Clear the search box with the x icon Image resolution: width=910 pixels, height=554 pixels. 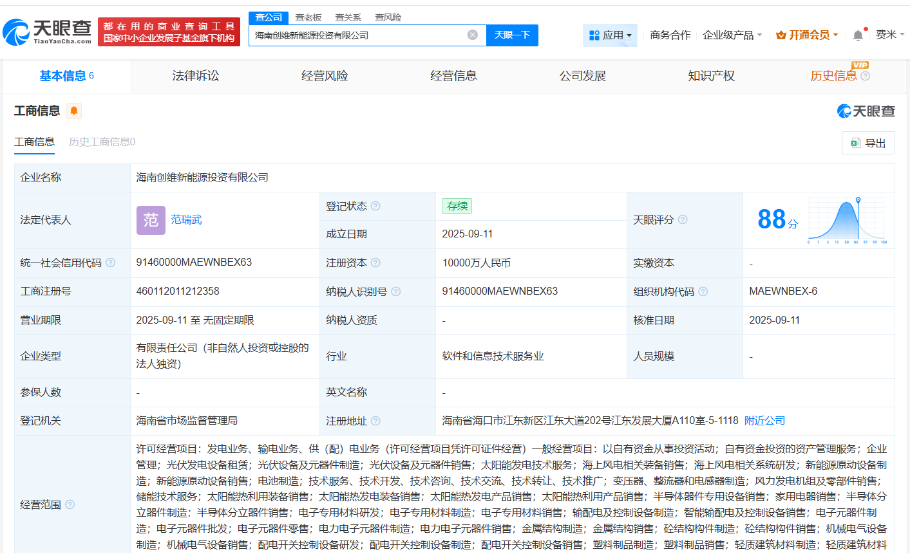(472, 35)
